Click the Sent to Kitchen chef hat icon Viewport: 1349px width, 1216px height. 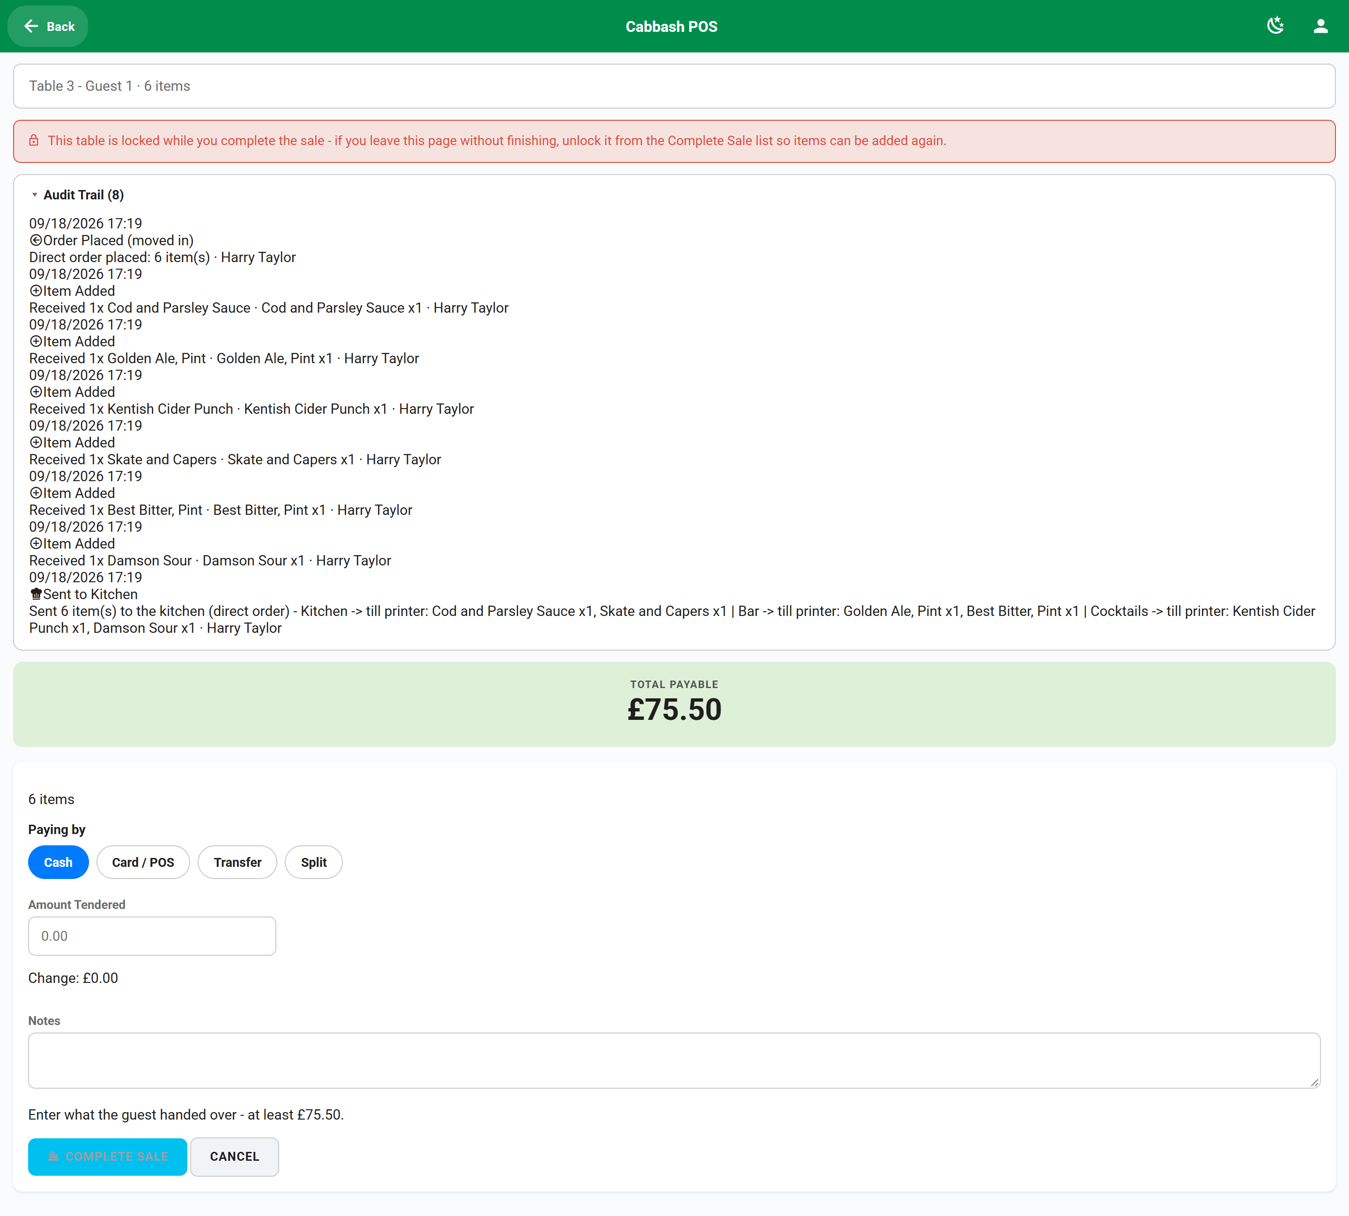click(x=36, y=594)
